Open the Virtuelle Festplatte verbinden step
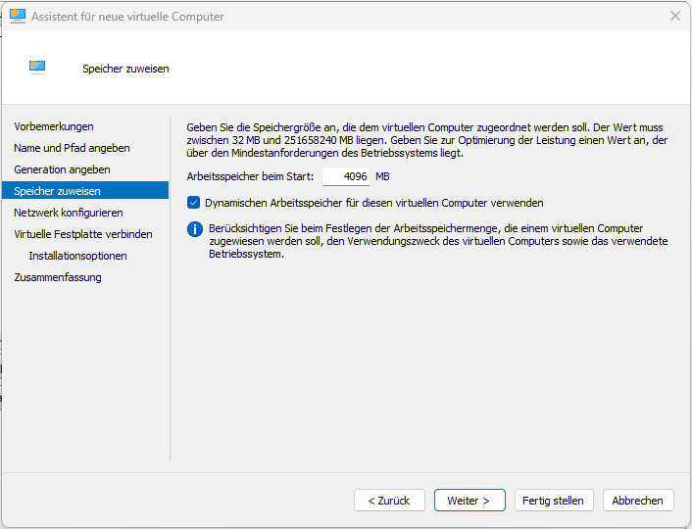The height and width of the screenshot is (529, 692). (x=83, y=234)
